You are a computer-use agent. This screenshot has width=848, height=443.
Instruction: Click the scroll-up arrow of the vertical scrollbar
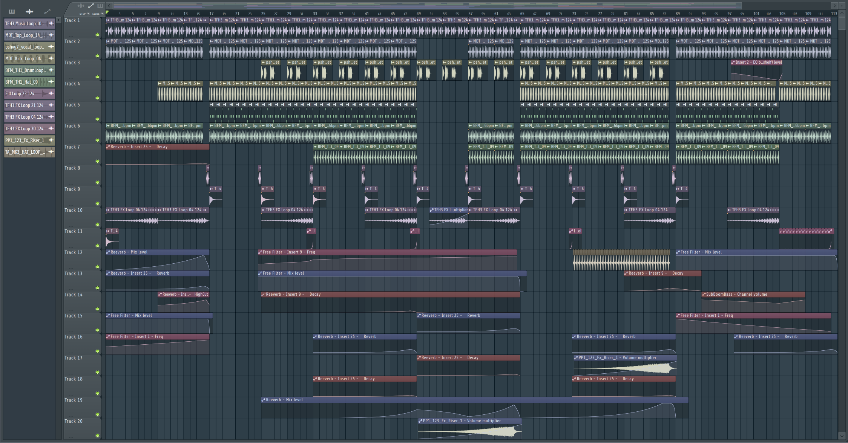tap(842, 14)
